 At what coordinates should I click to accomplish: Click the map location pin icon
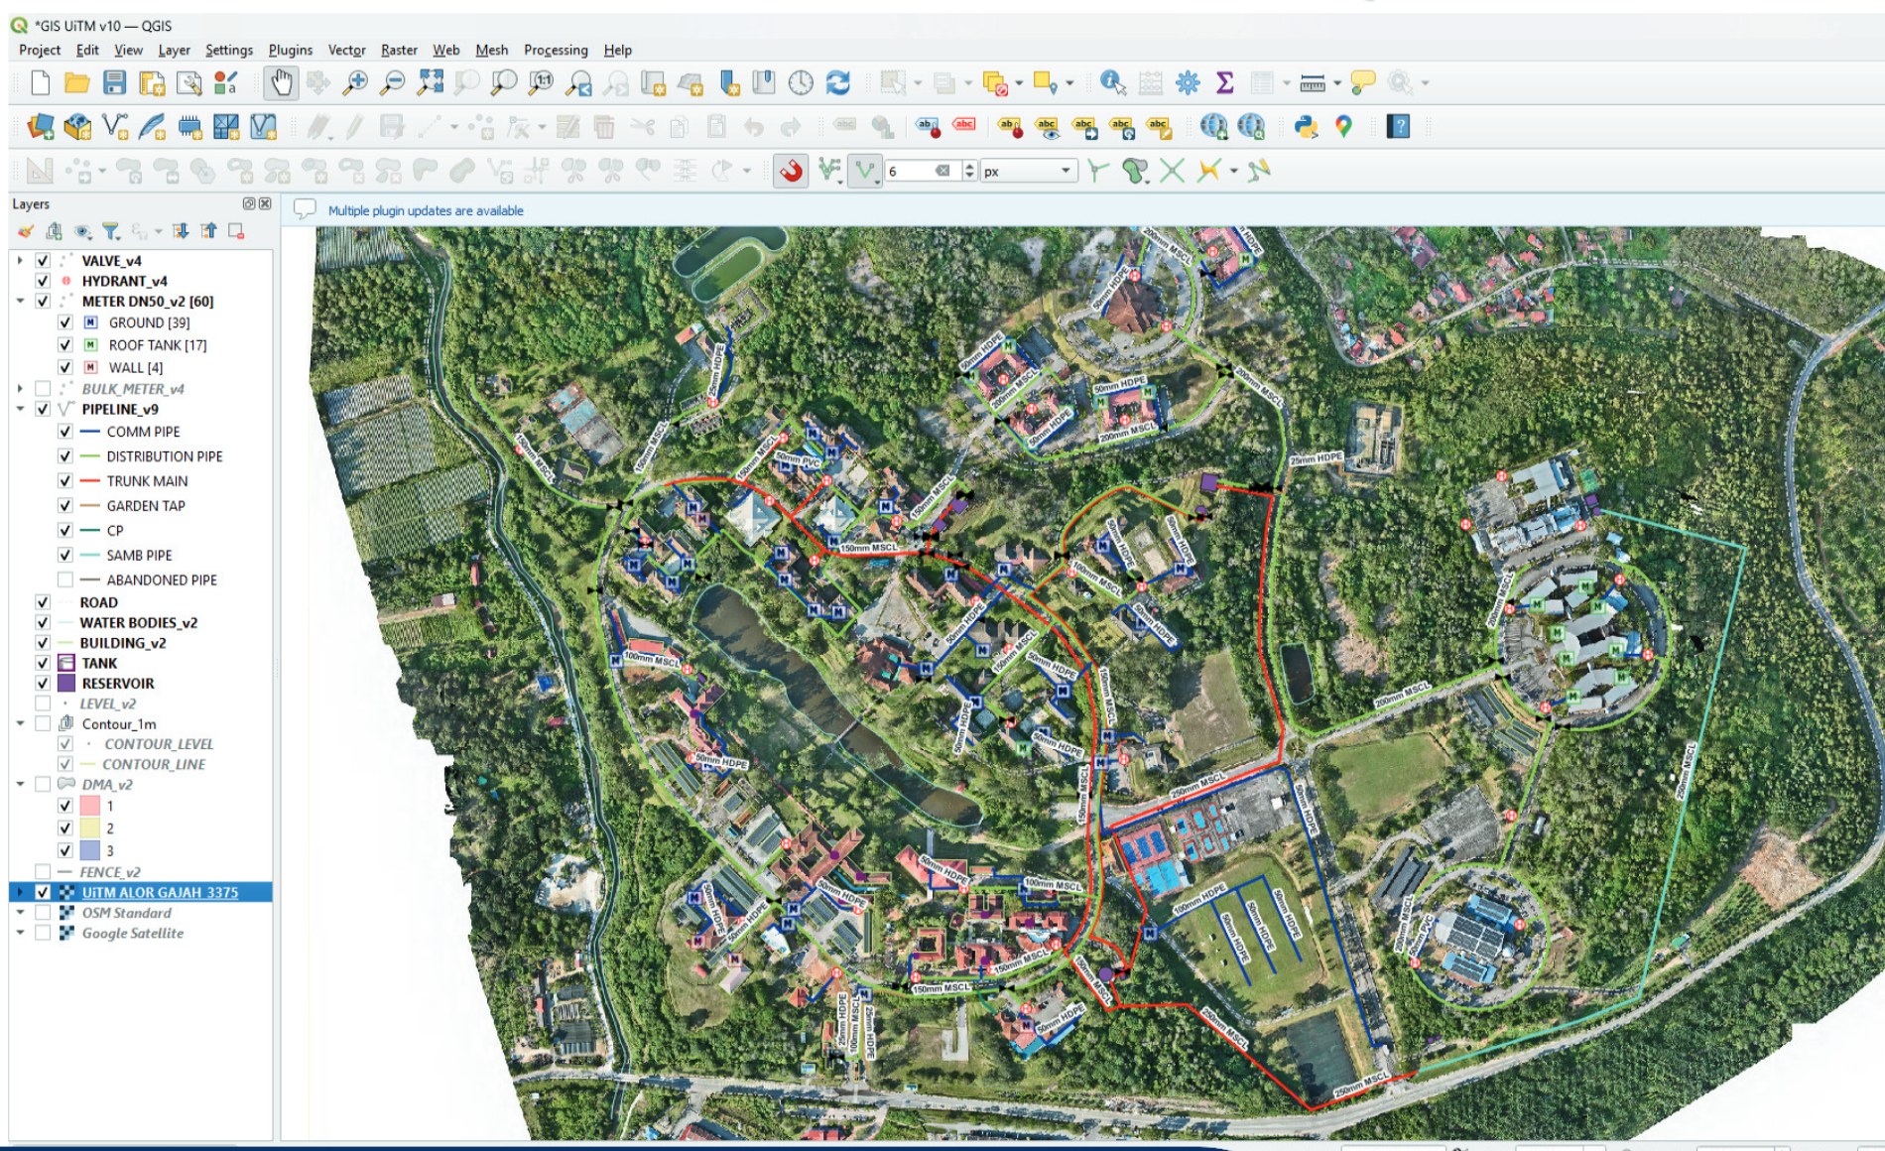point(1343,127)
